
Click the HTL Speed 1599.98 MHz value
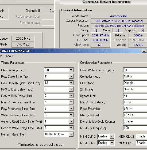(x=138, y=40)
